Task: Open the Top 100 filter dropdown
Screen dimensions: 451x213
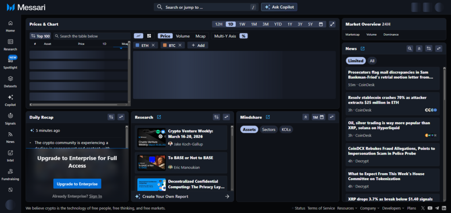Action: [x=40, y=36]
